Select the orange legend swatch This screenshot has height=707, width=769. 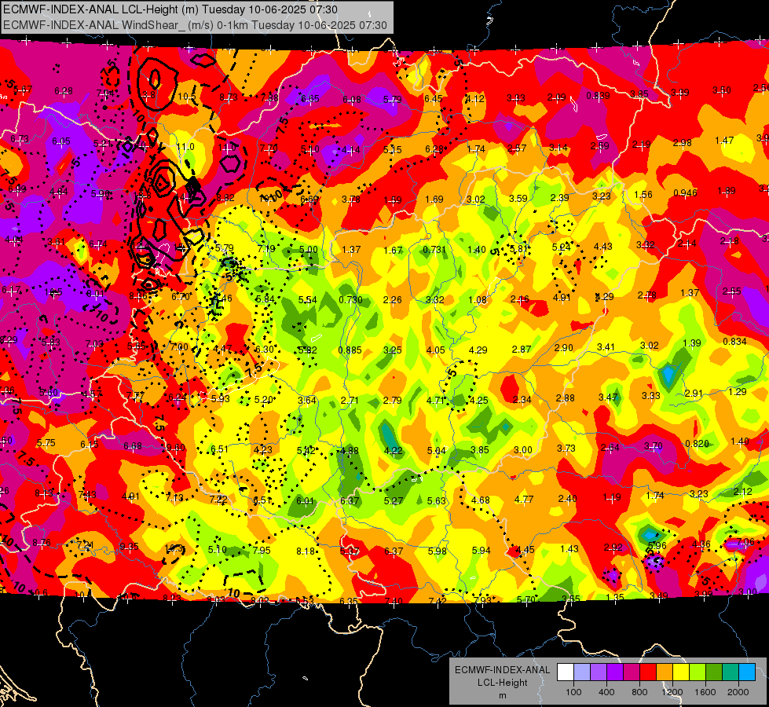[x=665, y=672]
